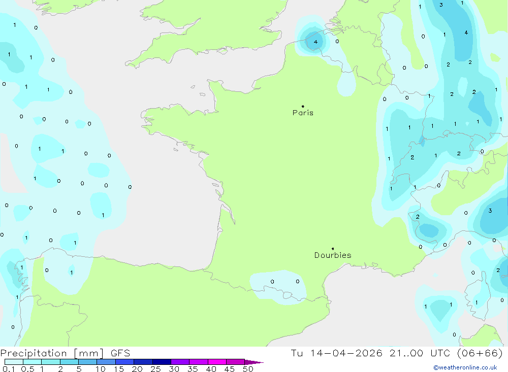Click the '50' legend scale label
The image size is (508, 372).
click(x=248, y=369)
